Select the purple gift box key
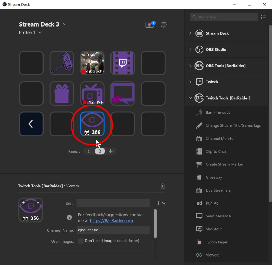Image resolution: width=272 pixels, height=265 pixels. pyautogui.click(x=62, y=93)
